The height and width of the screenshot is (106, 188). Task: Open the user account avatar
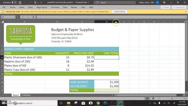pyautogui.click(x=157, y=2)
